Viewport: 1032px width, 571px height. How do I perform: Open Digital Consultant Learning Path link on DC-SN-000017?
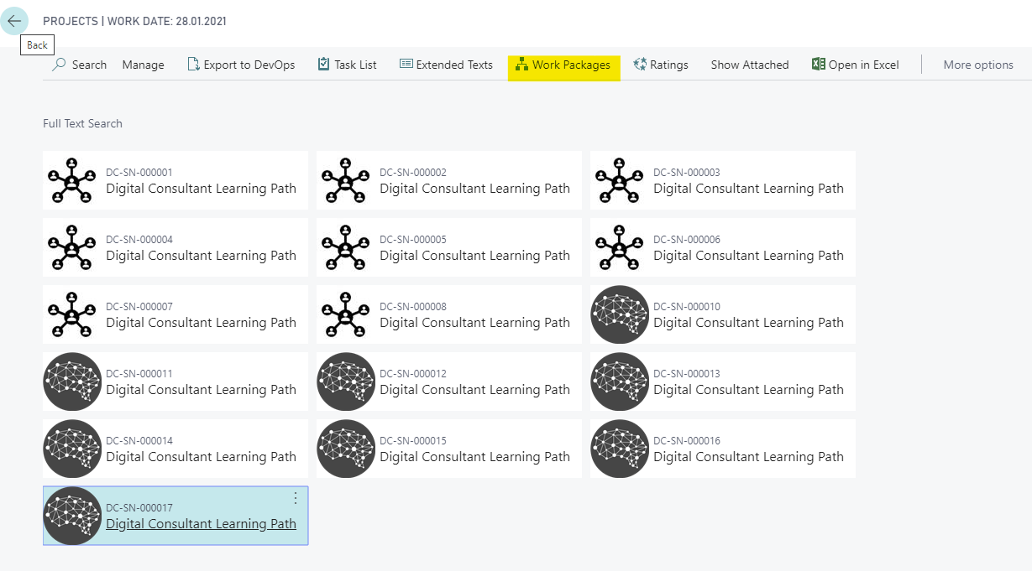tap(201, 524)
